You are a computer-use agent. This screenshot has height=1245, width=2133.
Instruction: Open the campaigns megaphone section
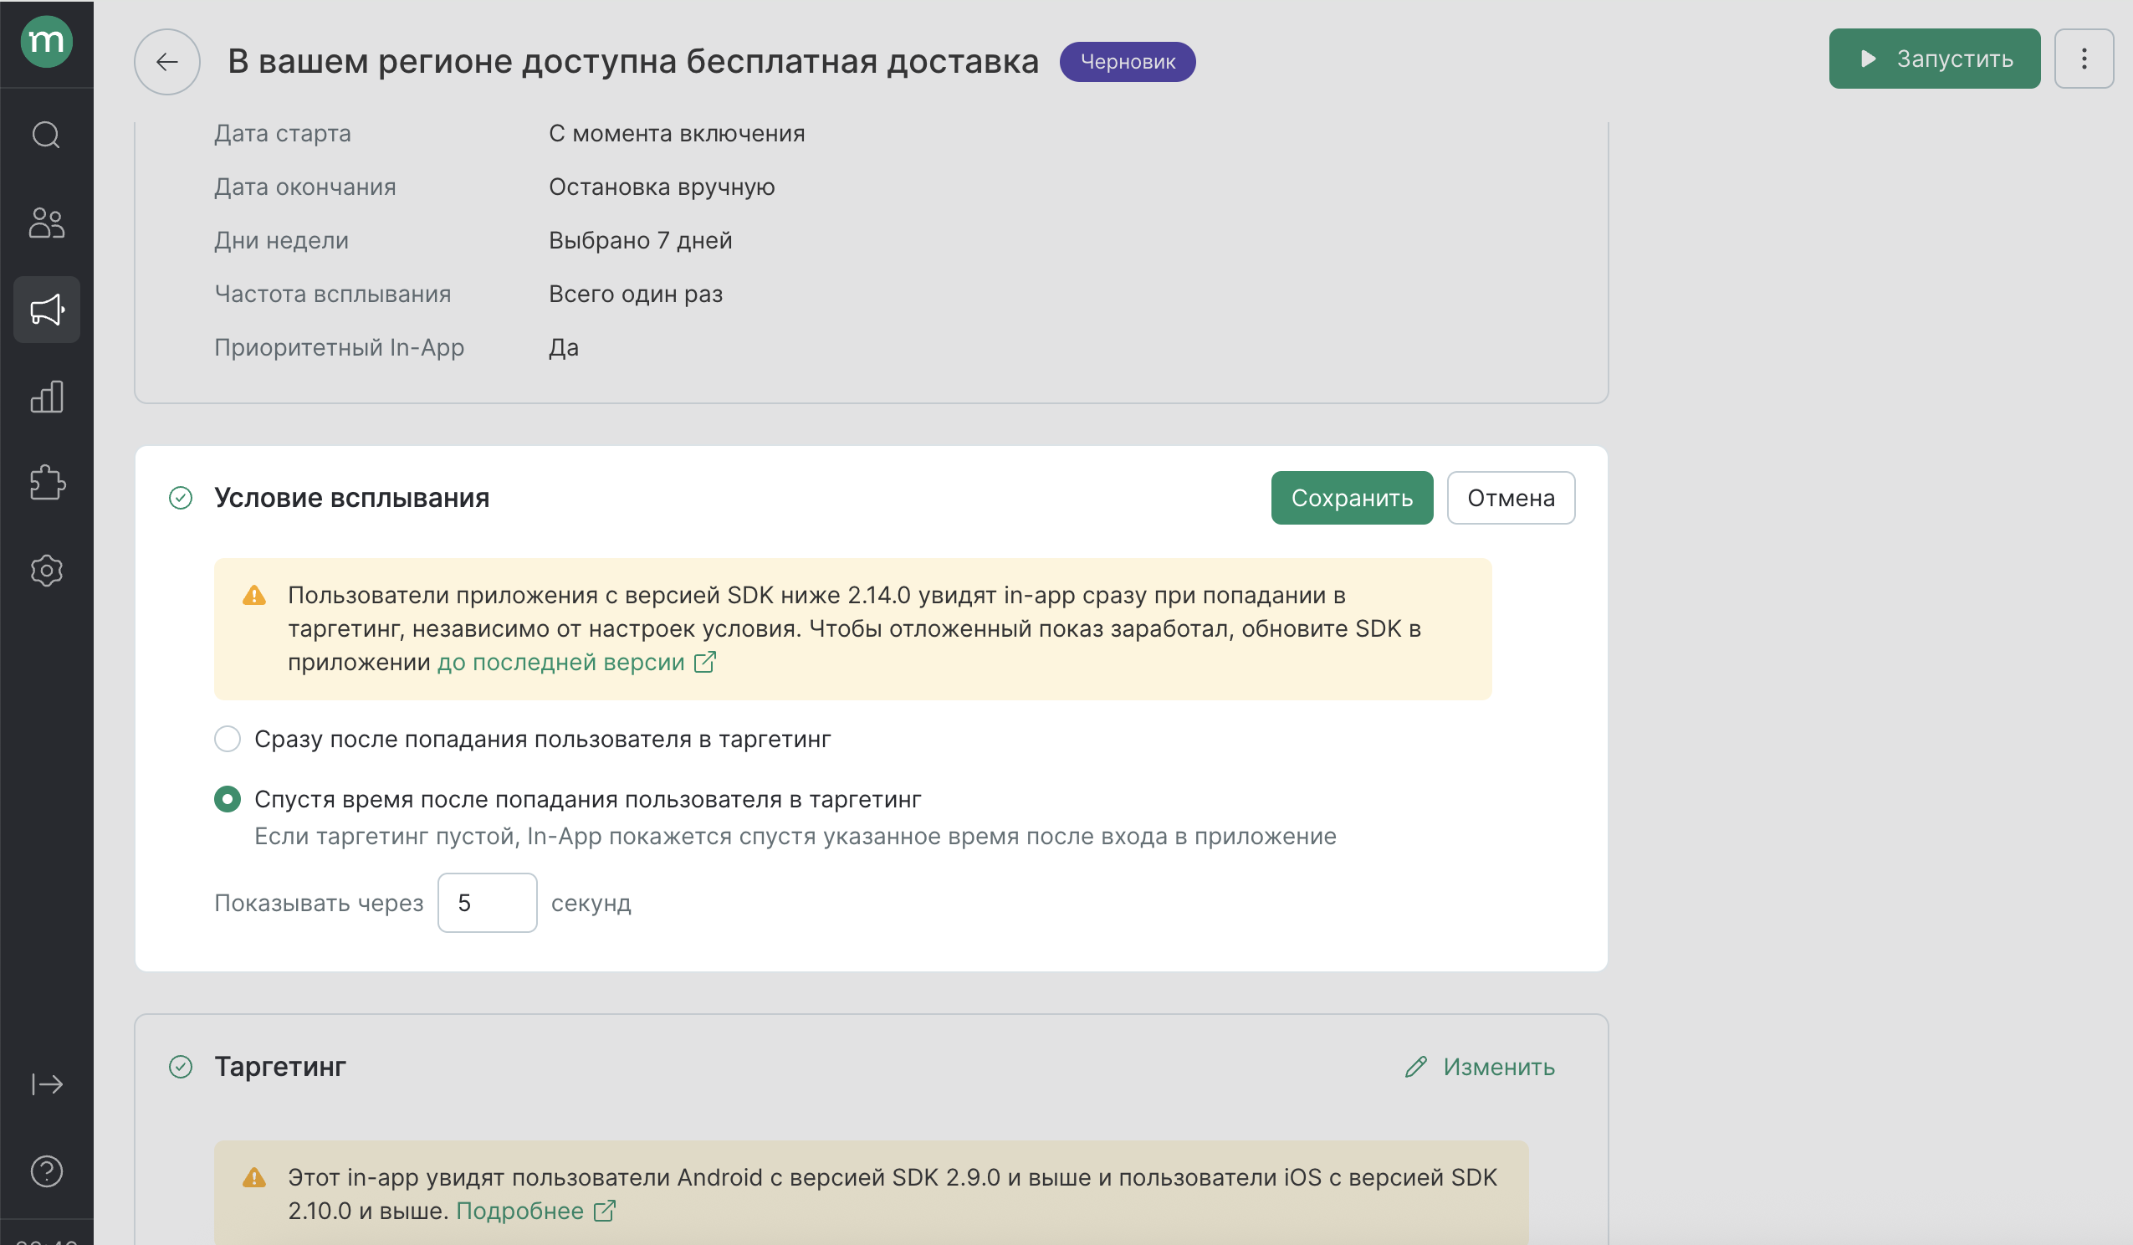[47, 309]
